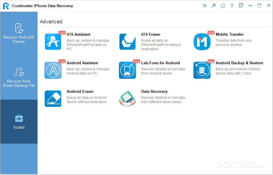Close the Coolmuster window
Image resolution: width=273 pixels, height=175 pixels.
click(268, 5)
